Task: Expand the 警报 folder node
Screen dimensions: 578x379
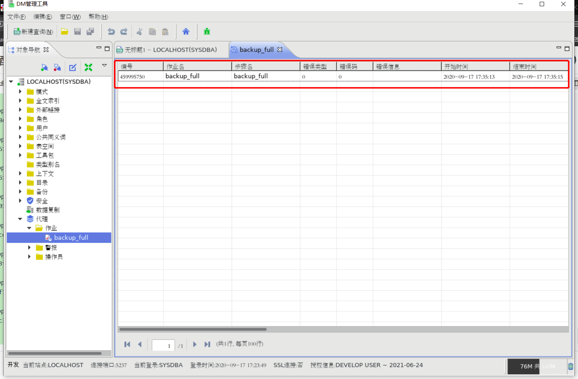Action: 30,248
